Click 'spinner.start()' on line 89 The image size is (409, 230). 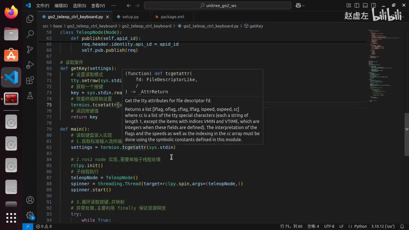click(91, 190)
